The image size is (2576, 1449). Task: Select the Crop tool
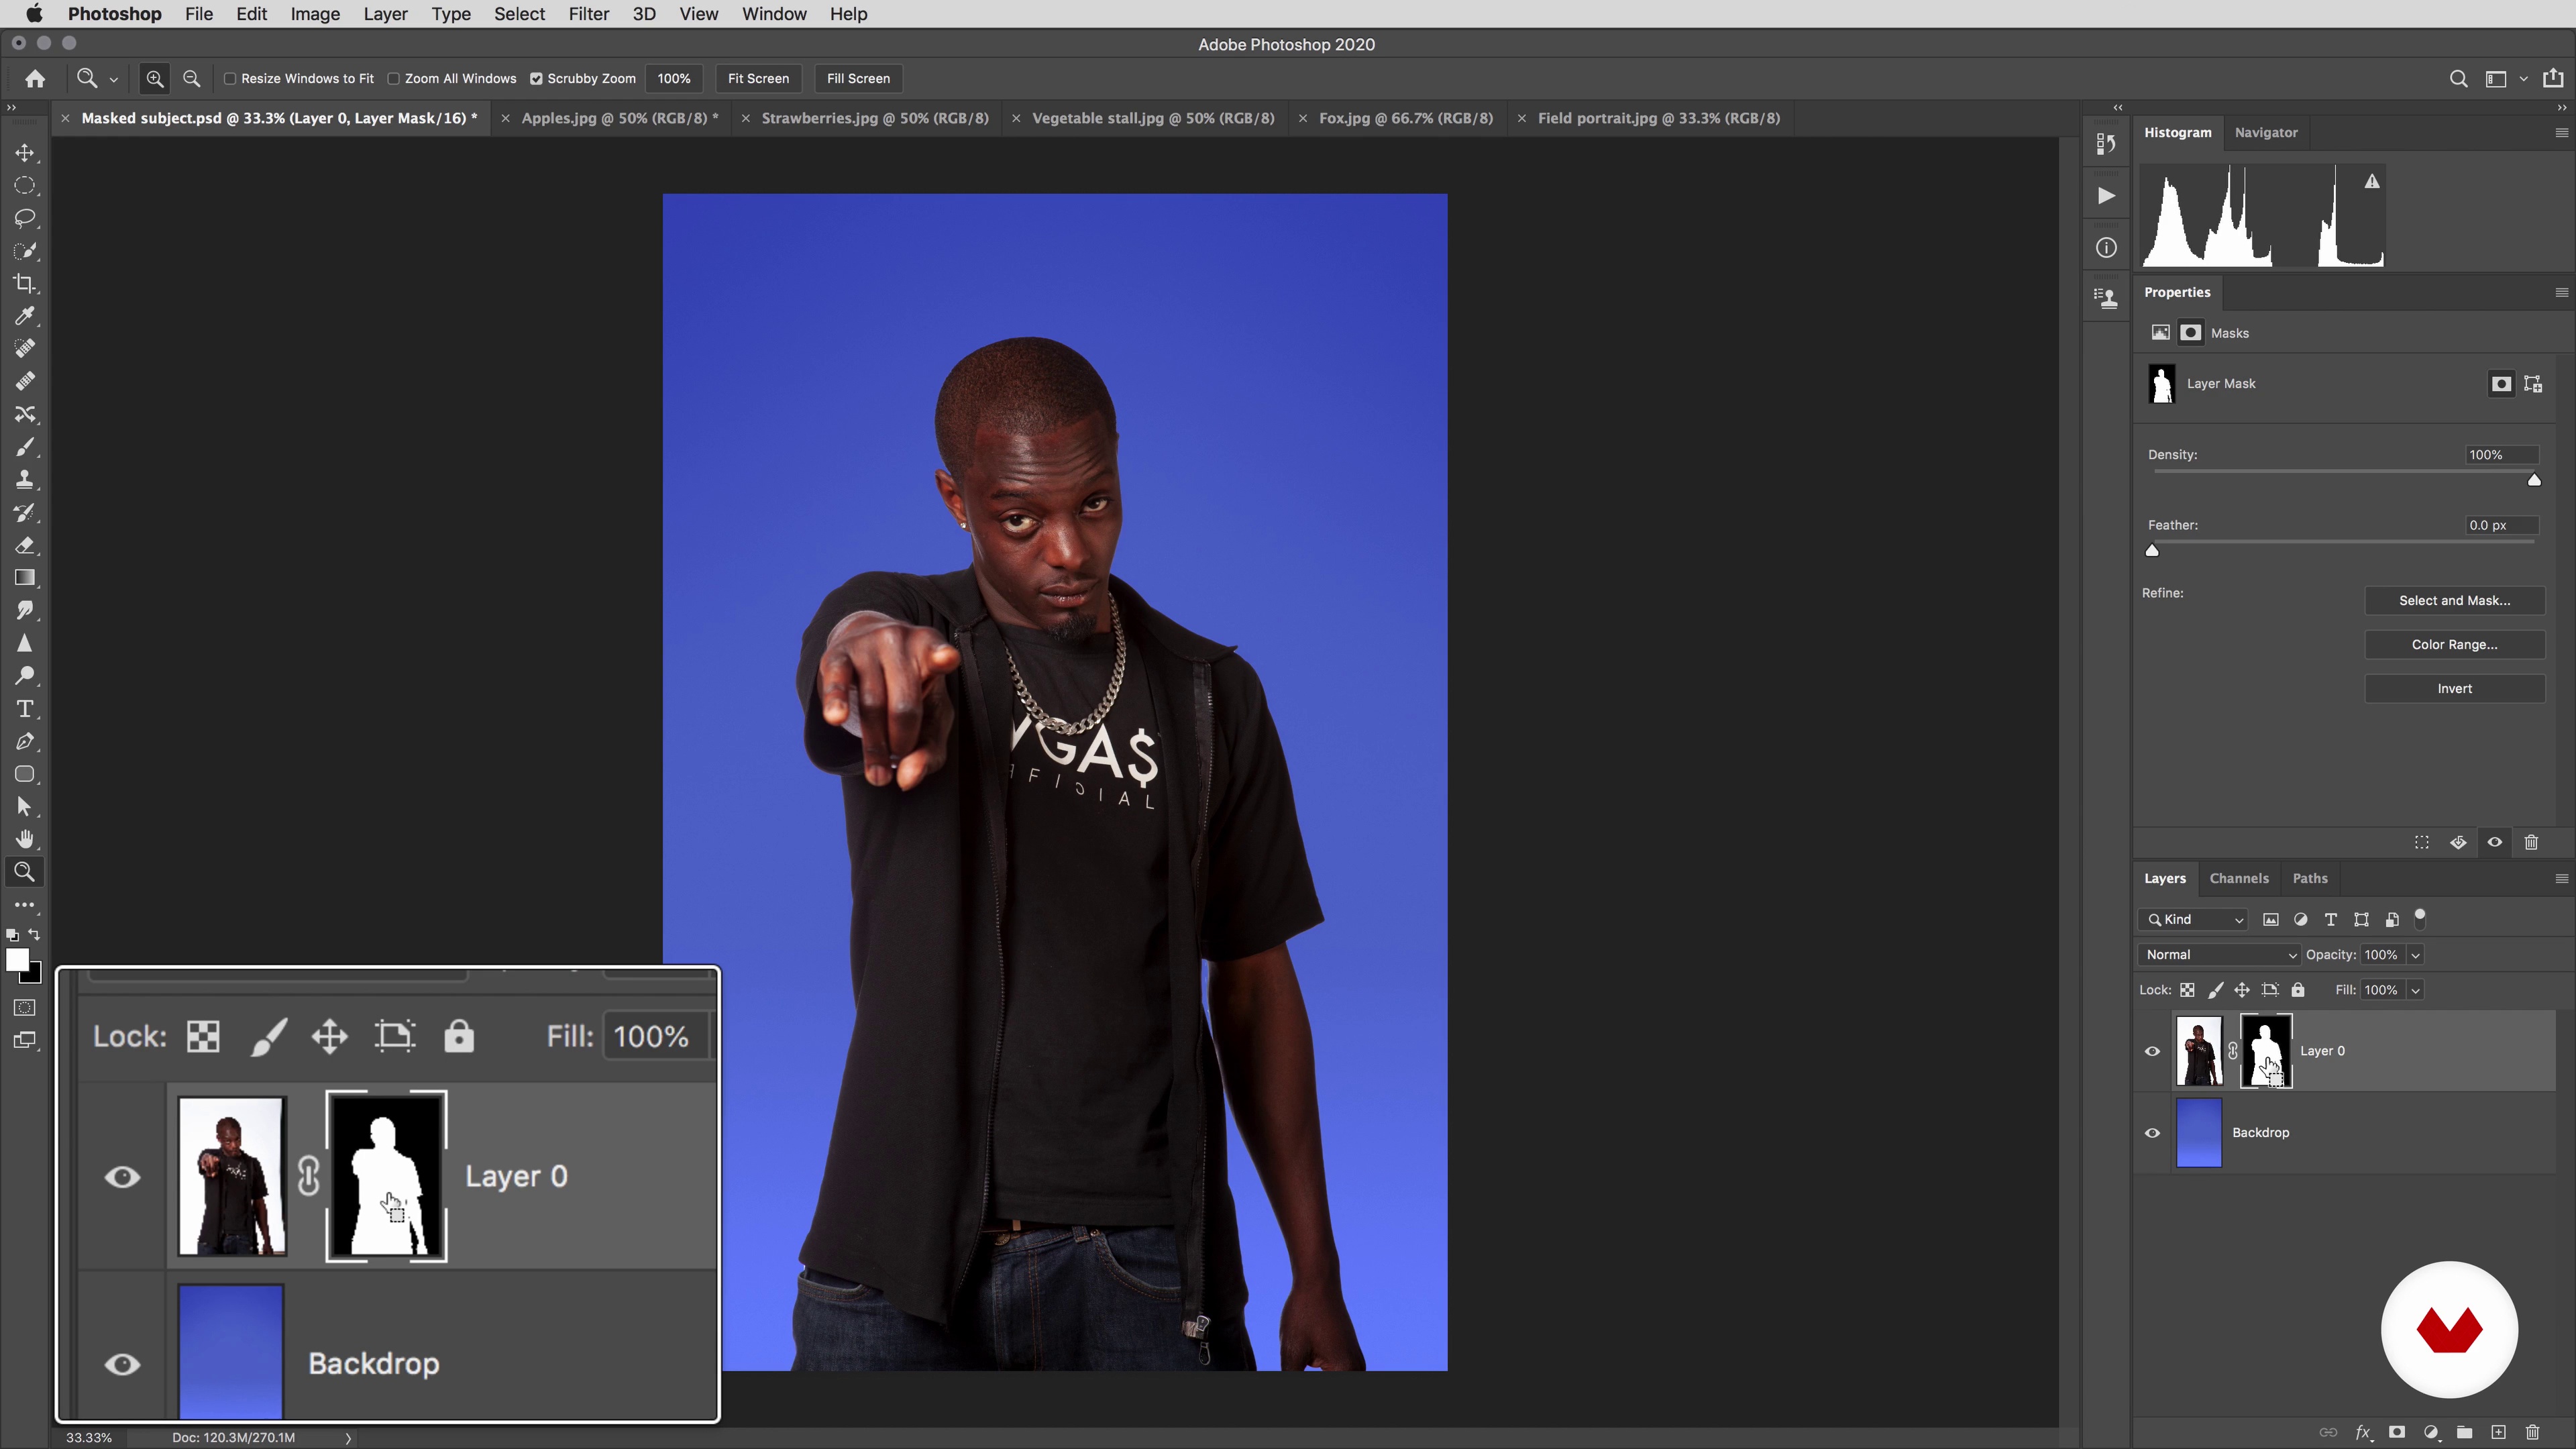(25, 284)
